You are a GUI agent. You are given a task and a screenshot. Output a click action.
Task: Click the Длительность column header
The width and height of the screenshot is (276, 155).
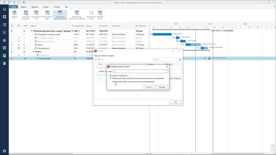(x=141, y=26)
